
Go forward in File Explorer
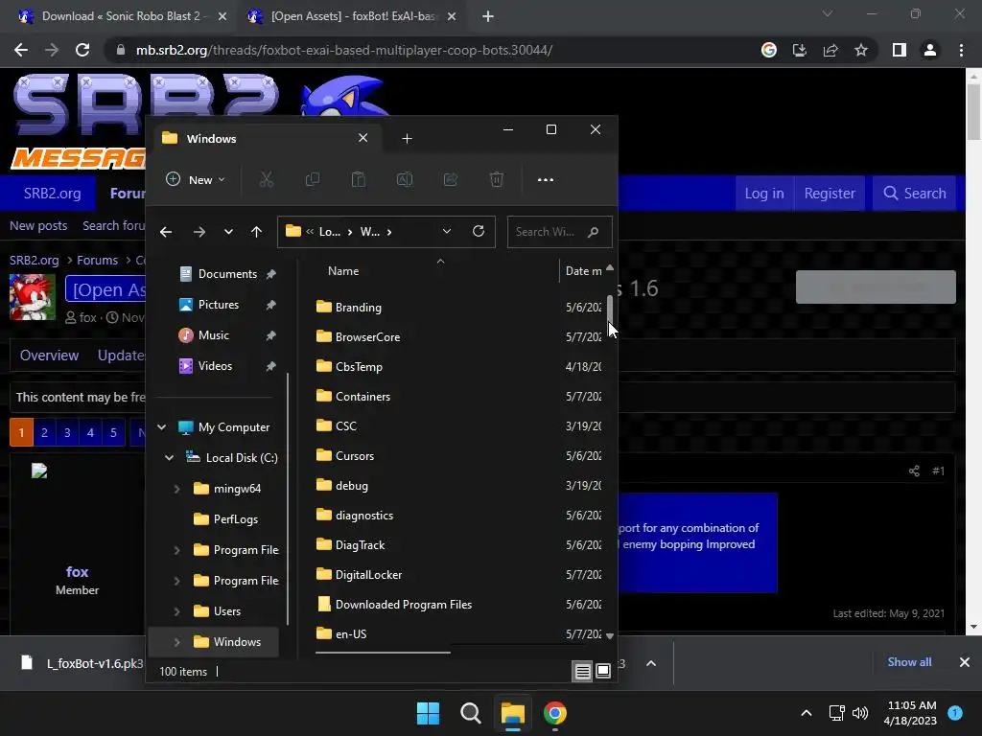(x=199, y=232)
